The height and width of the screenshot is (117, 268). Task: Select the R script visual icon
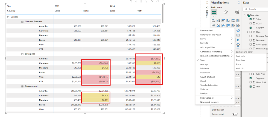(238, 40)
